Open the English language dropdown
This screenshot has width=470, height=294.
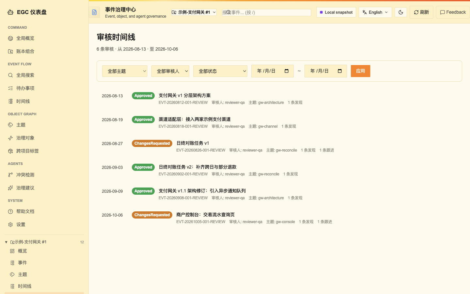coord(375,12)
